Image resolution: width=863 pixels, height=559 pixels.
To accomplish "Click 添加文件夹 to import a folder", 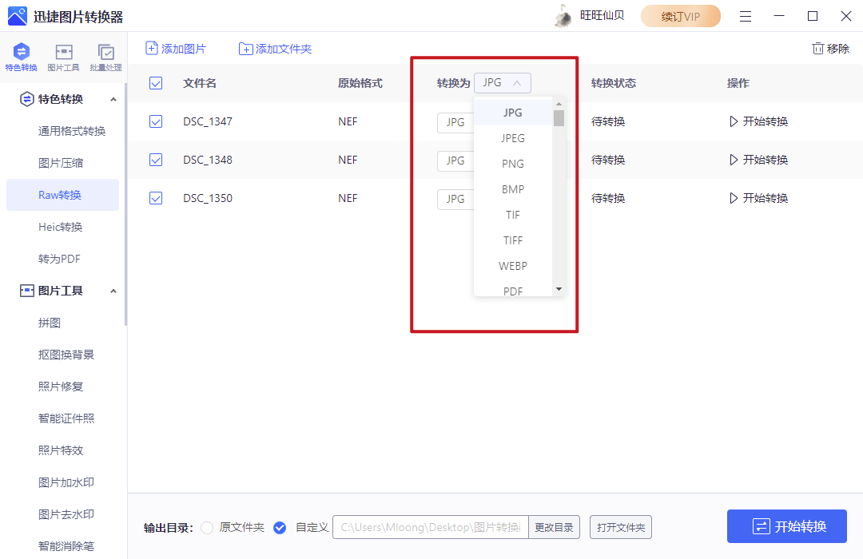I will 276,49.
